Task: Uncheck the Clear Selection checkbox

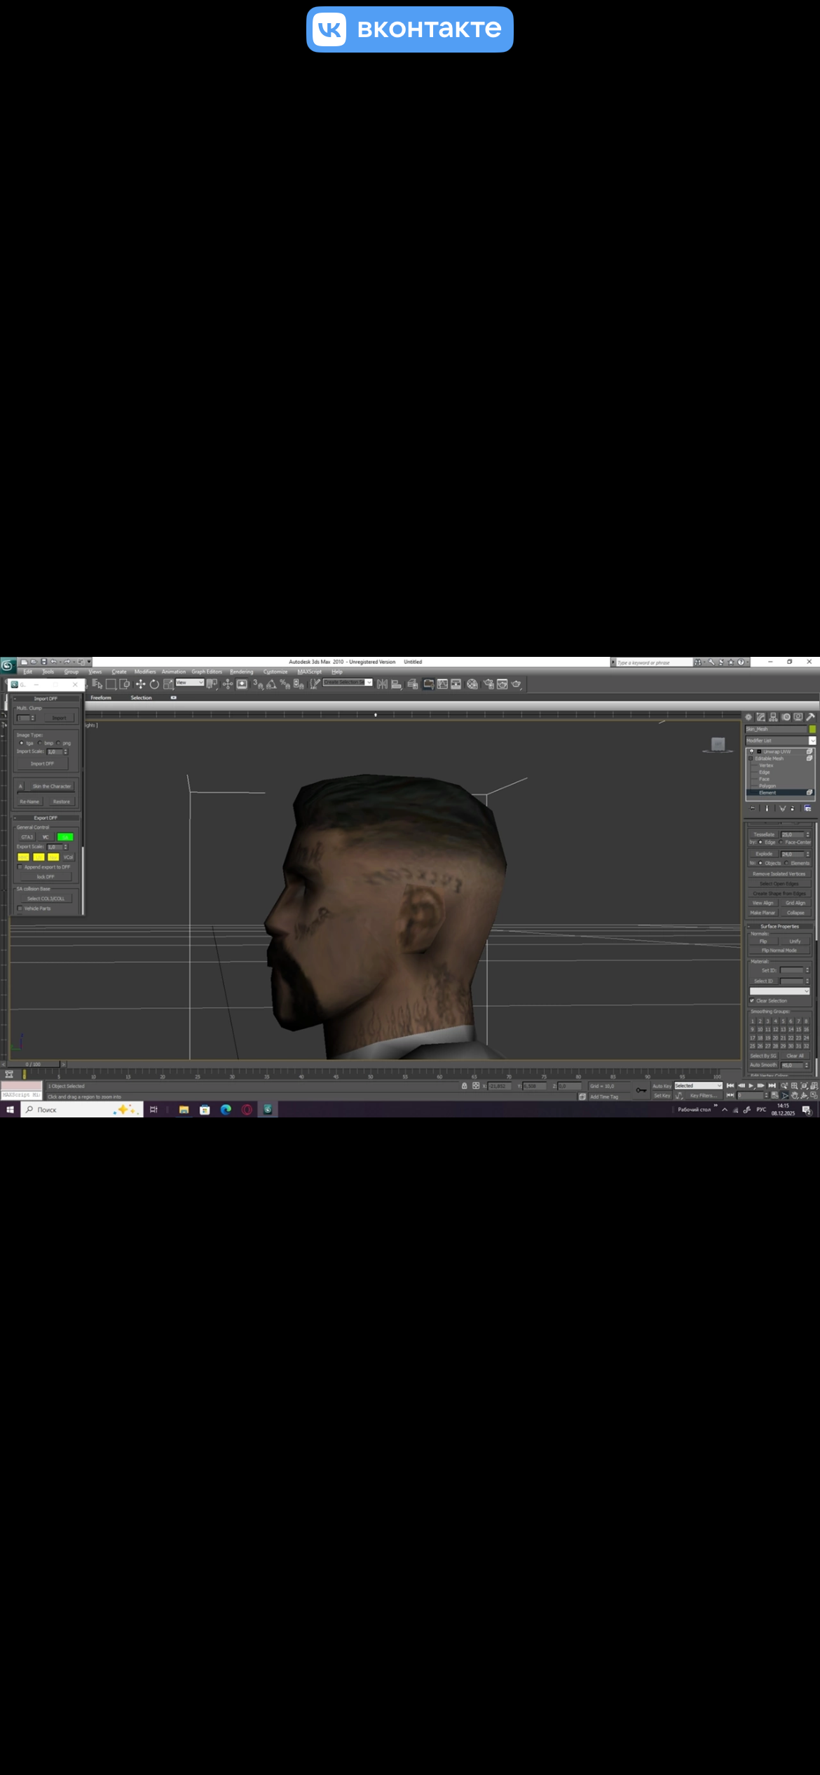Action: click(752, 1001)
